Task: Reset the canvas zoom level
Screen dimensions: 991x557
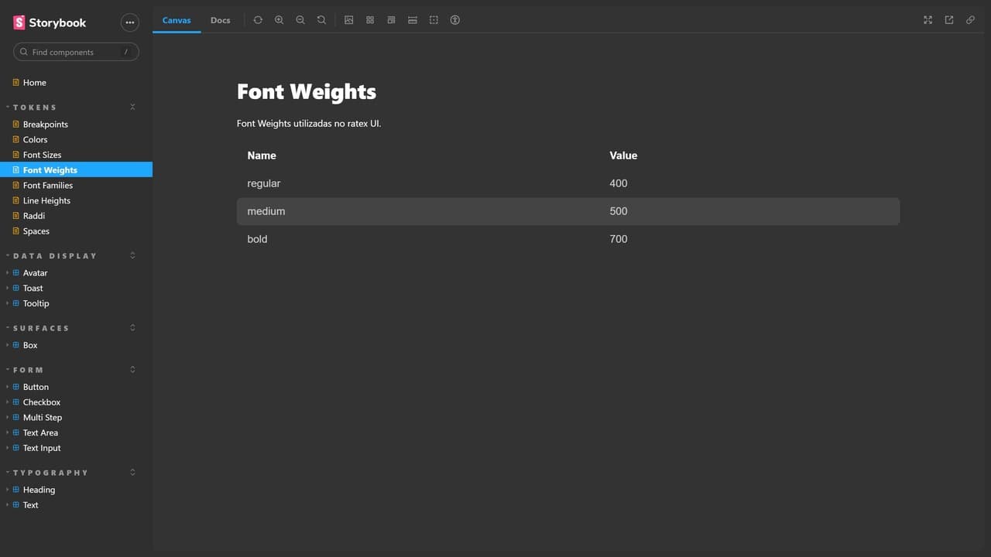Action: [x=321, y=20]
